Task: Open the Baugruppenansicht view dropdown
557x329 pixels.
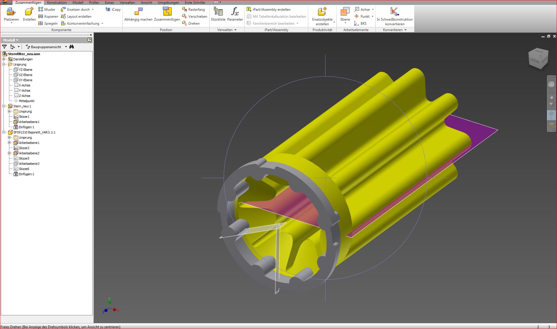Action: click(x=66, y=47)
